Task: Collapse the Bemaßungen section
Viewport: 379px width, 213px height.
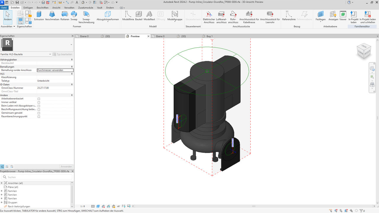Action: [72, 67]
